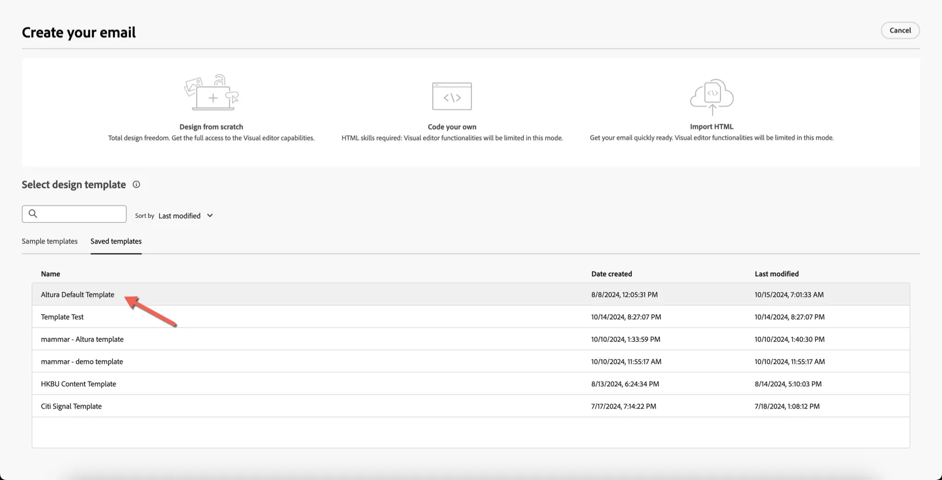Screen dimensions: 942x480
Task: Click the 8/13/2024, 6:24:34 PM created date
Action: pyautogui.click(x=625, y=384)
